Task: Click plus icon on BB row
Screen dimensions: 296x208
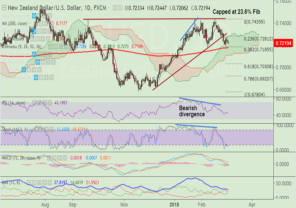Action: coord(48,62)
